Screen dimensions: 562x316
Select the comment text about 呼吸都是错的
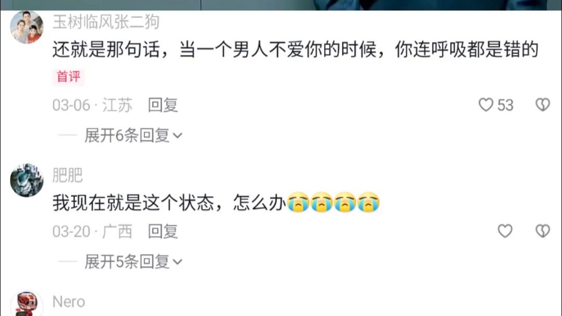(x=296, y=49)
